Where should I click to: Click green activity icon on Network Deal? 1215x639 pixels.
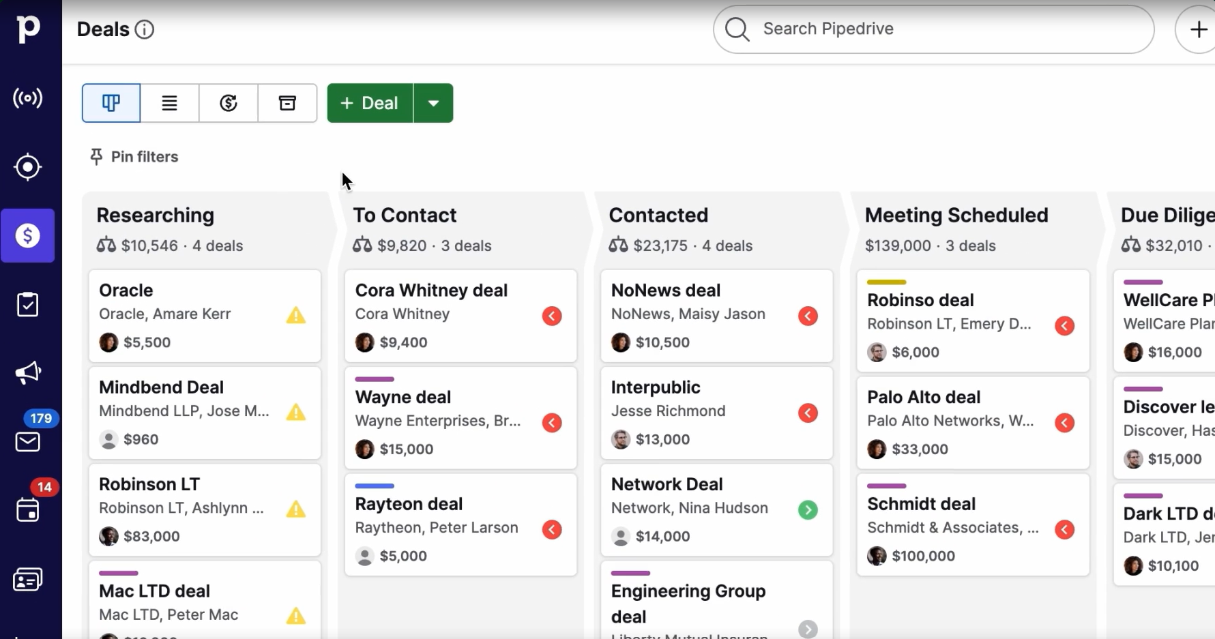[808, 509]
